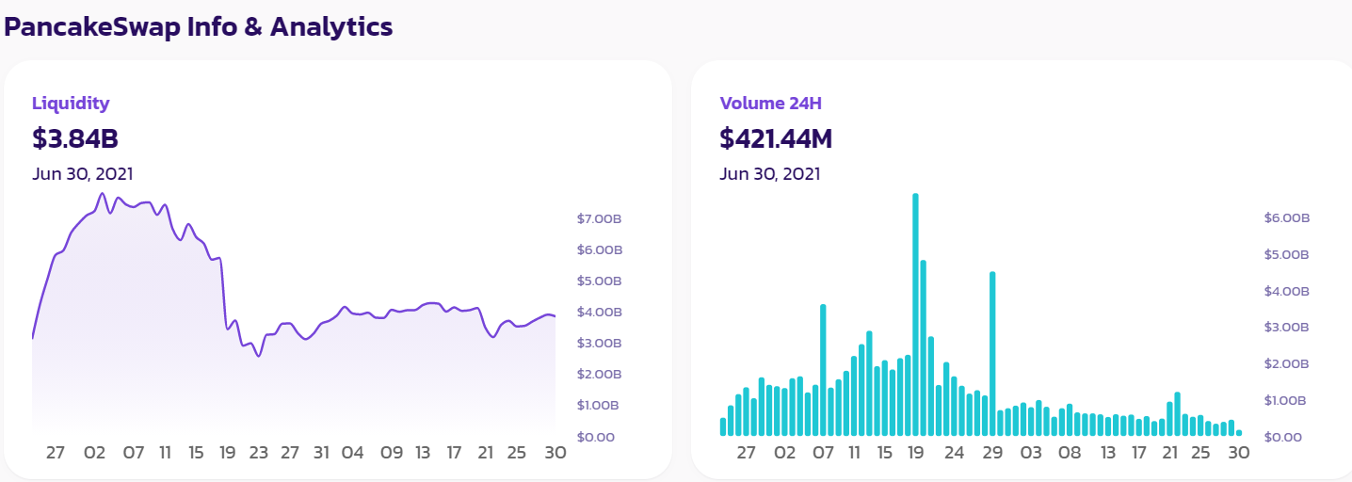
Task: Click date label 21 on Liquidity chart
Action: (485, 453)
